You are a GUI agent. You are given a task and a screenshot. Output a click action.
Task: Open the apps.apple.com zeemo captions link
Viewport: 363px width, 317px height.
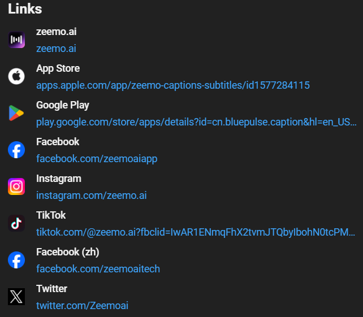pos(172,85)
